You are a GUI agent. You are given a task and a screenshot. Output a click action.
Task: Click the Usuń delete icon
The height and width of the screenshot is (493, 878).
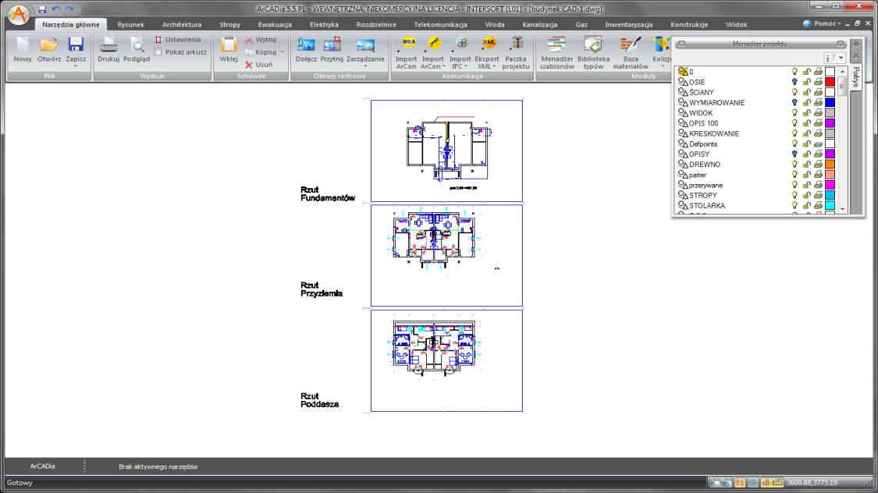point(249,65)
